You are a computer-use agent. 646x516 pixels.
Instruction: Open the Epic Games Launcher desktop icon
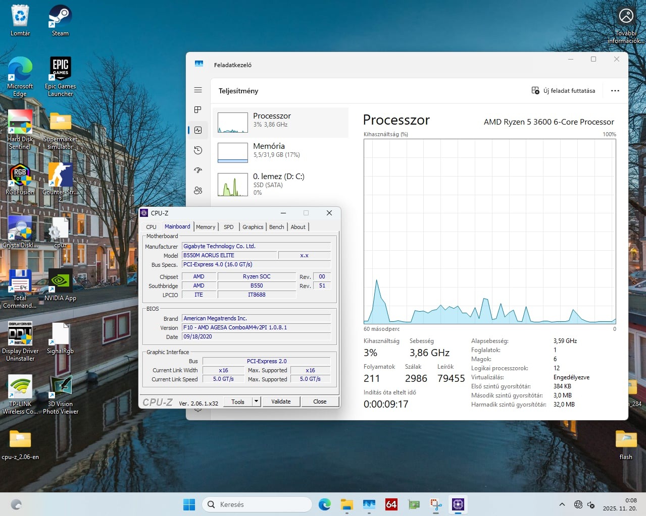coord(61,77)
